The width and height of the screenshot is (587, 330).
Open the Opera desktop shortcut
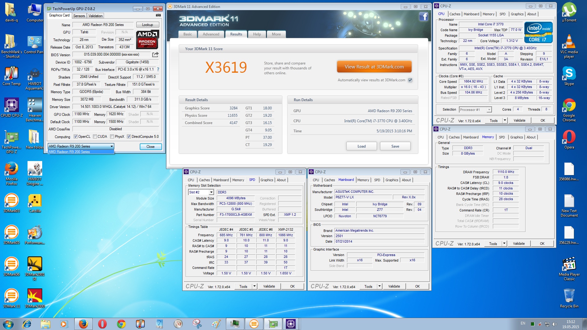(569, 140)
